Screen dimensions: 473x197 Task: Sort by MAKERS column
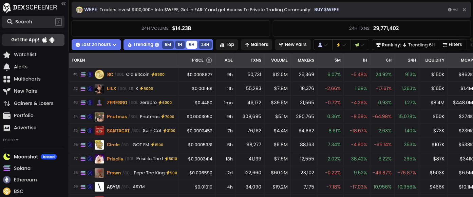(x=306, y=60)
